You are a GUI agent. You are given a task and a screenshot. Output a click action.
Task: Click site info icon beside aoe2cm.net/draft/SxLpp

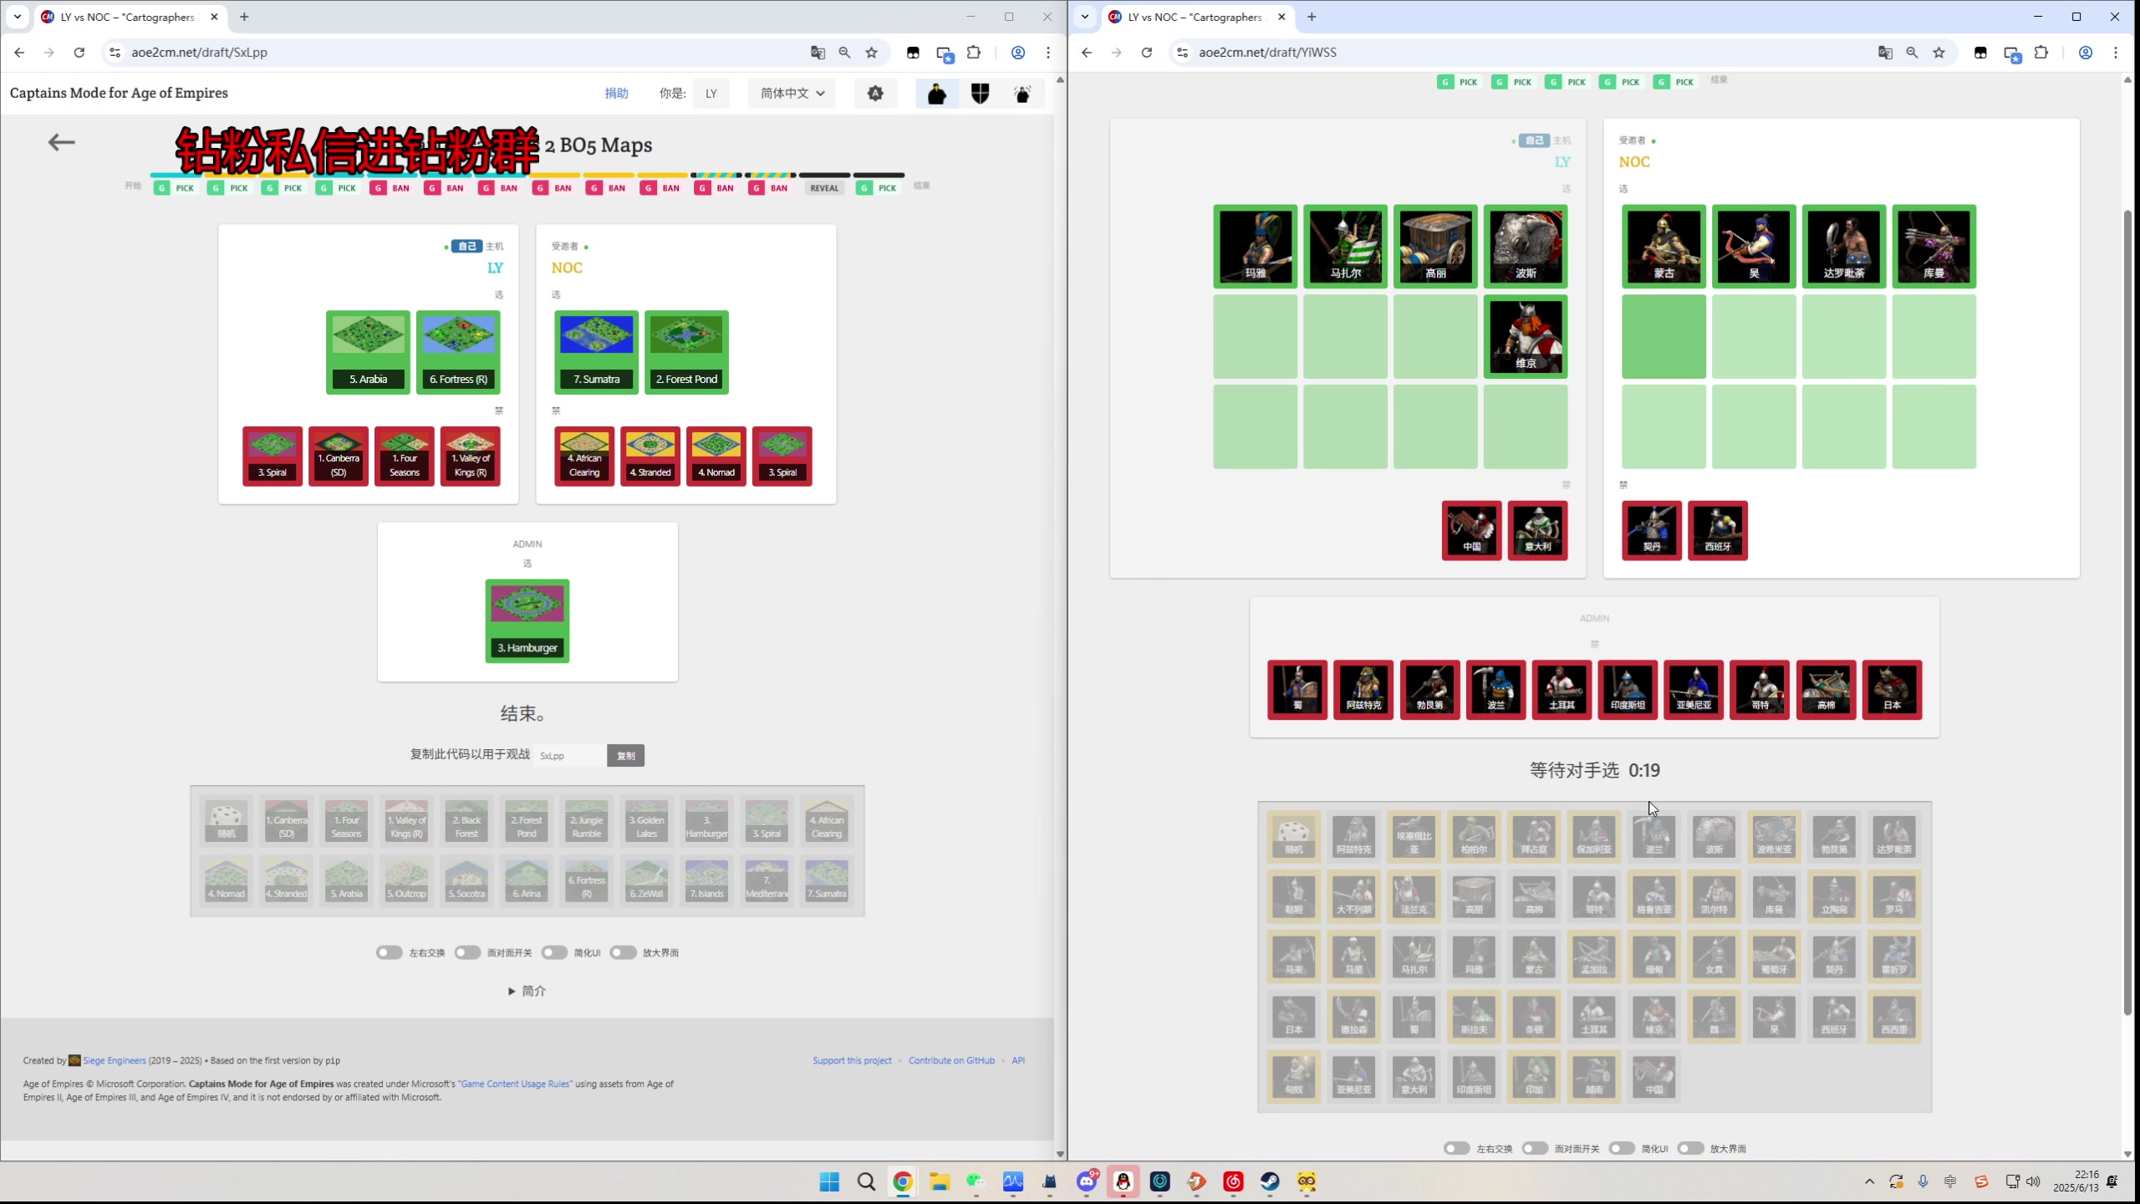115,53
